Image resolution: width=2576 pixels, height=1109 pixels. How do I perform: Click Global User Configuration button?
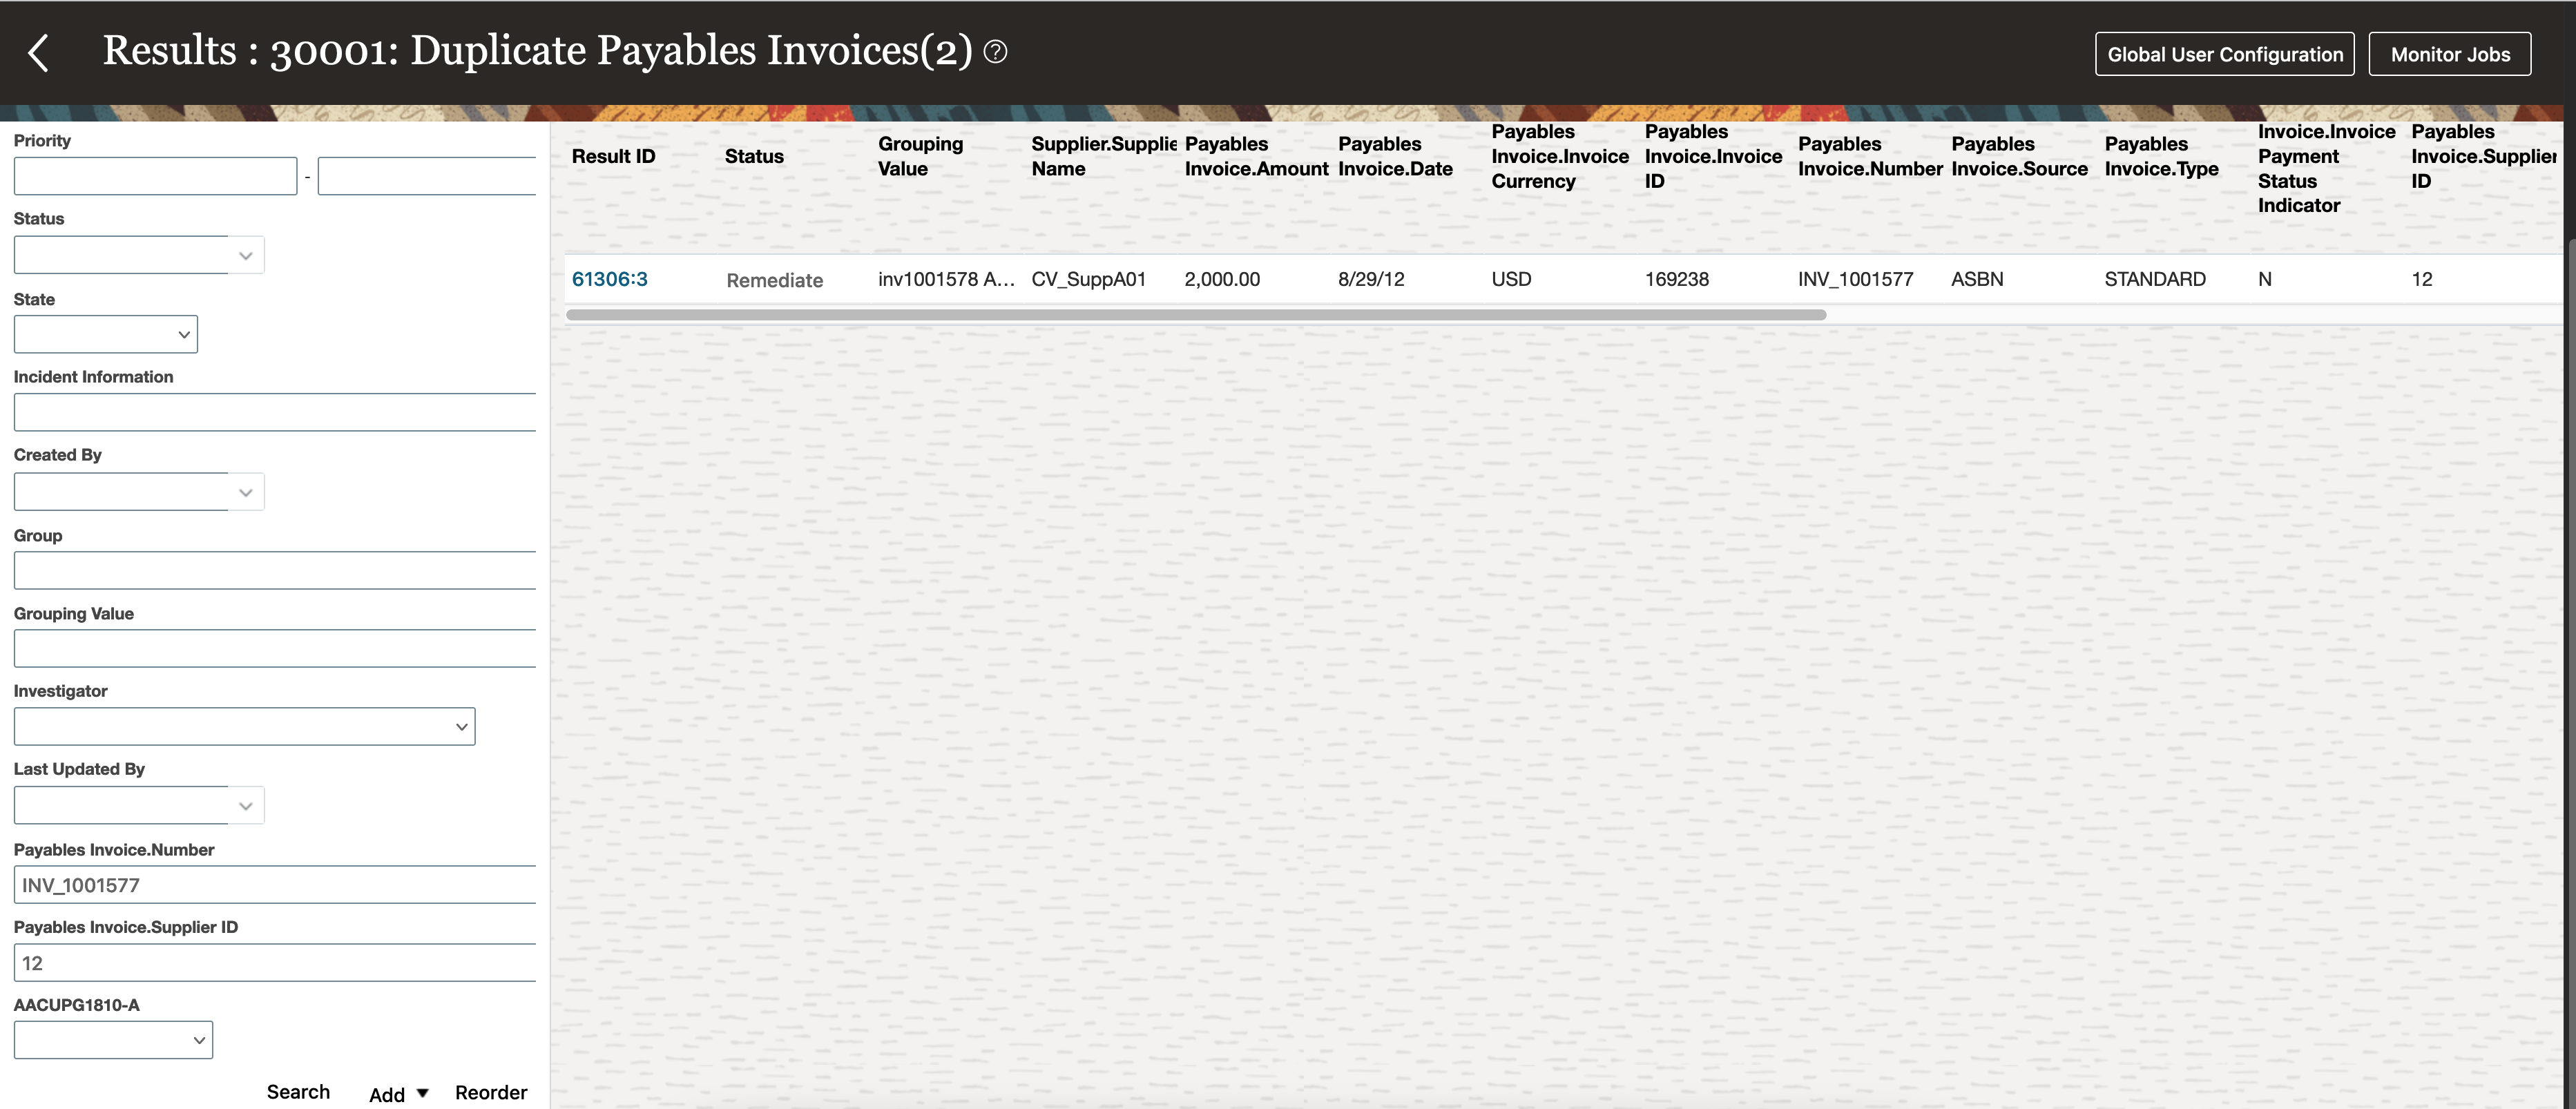pyautogui.click(x=2224, y=54)
